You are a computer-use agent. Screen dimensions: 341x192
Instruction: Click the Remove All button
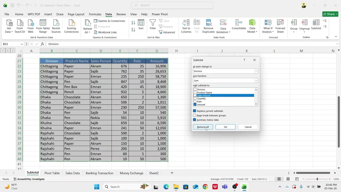click(x=203, y=127)
